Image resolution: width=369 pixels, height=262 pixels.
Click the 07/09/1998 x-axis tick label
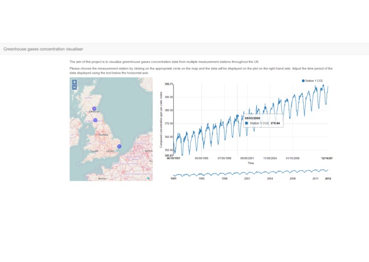click(x=224, y=159)
